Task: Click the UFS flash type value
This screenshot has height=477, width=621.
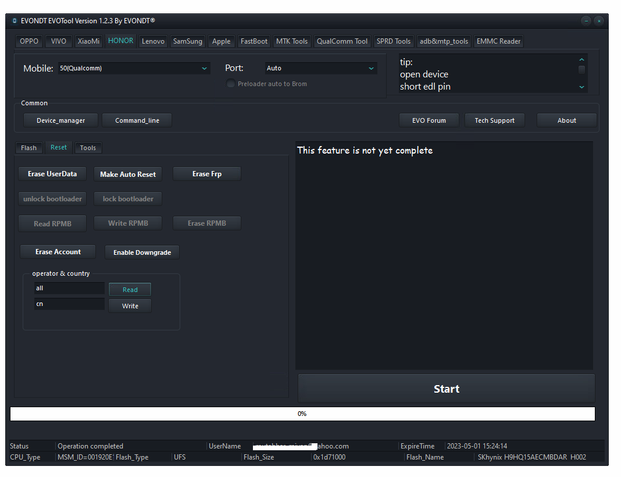Action: point(180,457)
